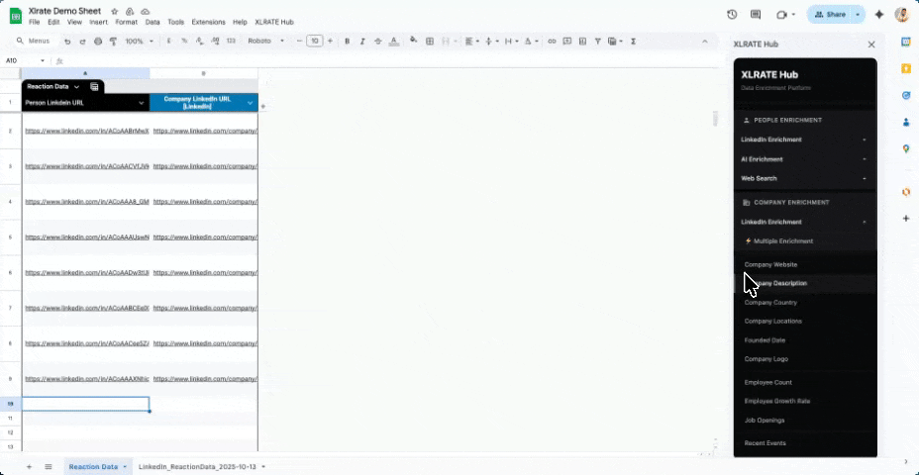The width and height of the screenshot is (919, 475).
Task: Click the undo arrow in the toolbar
Action: [x=67, y=41]
